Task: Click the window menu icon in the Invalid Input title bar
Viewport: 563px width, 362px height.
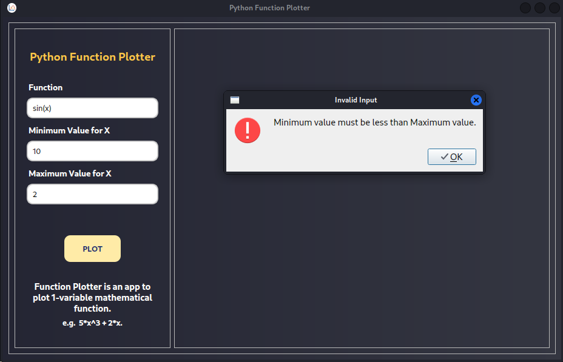Action: coord(235,100)
